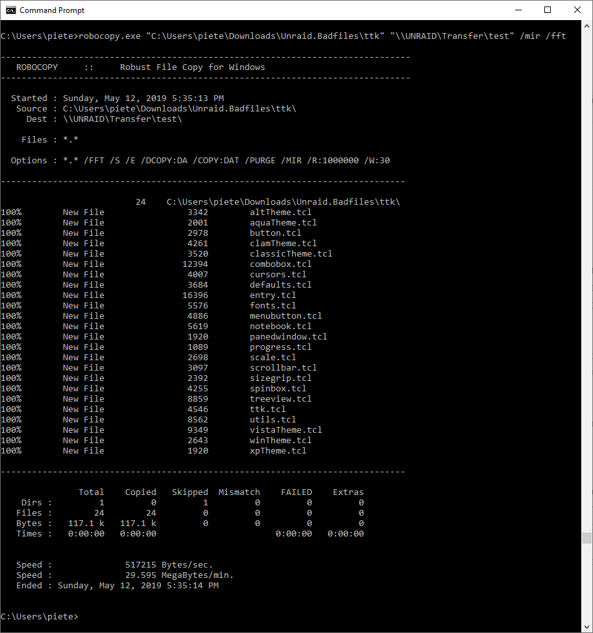Click the vertical scrollbar thumb
Screen dimensions: 593x633
pyautogui.click(x=587, y=538)
